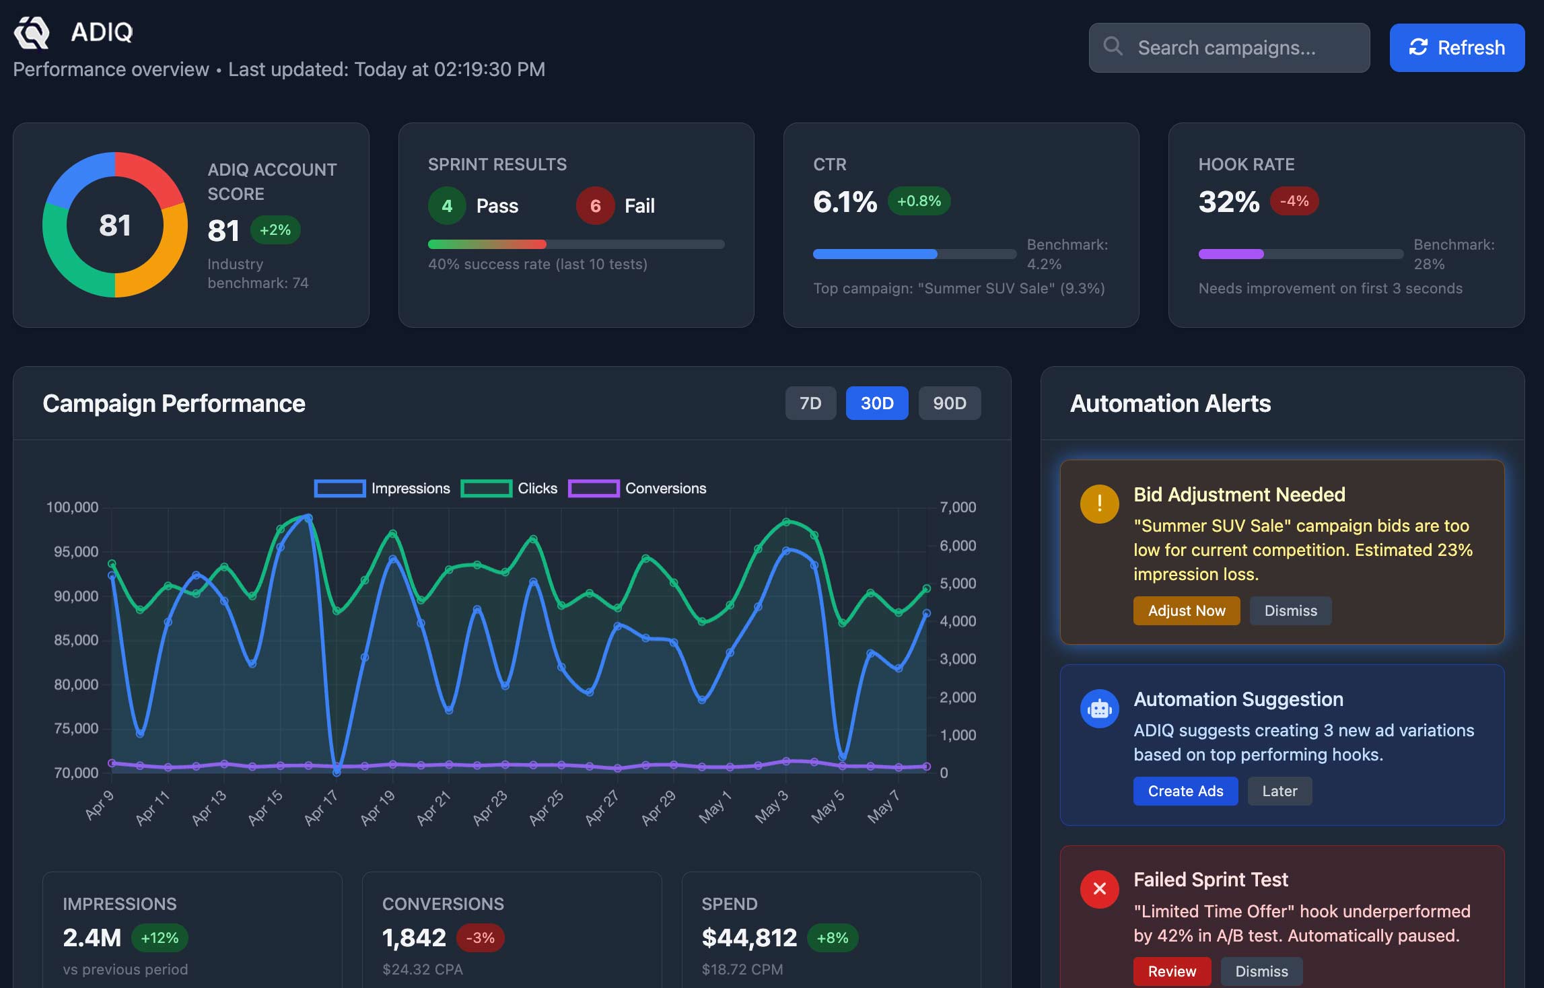This screenshot has height=988, width=1544.
Task: Click the Automation Alerts heading
Action: (1170, 403)
